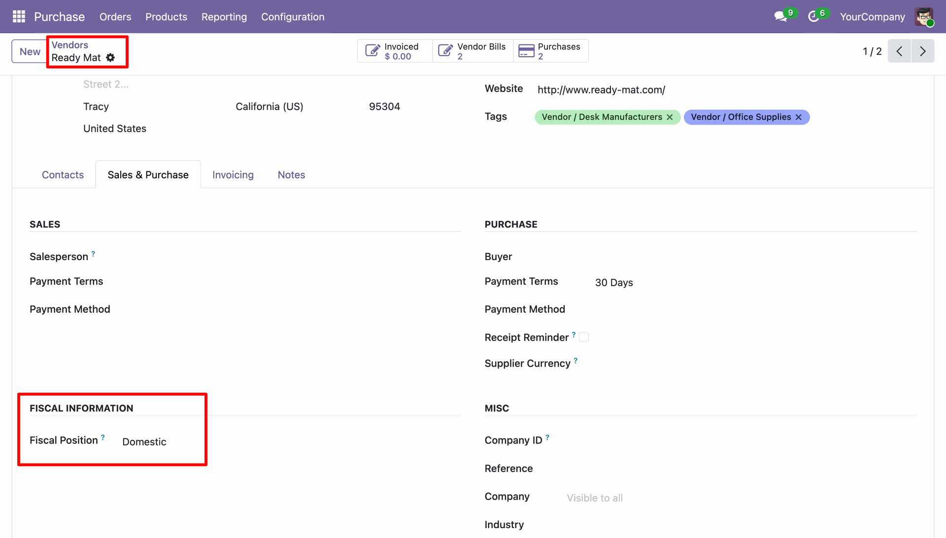946x538 pixels.
Task: Click the New button
Action: click(30, 51)
